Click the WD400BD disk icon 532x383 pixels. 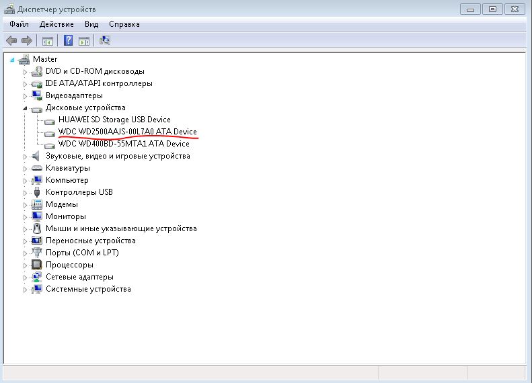click(50, 145)
